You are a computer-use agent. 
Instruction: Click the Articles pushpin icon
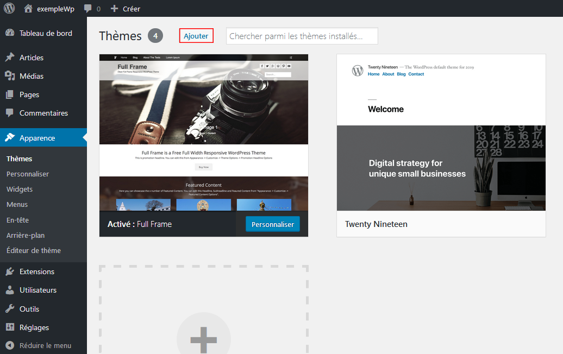click(10, 57)
